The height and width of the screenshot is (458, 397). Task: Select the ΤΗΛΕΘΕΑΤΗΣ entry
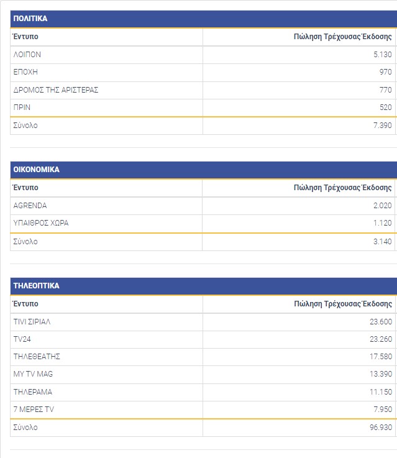click(37, 357)
